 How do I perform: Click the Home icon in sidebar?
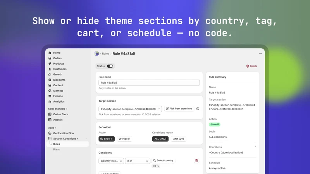click(x=50, y=53)
